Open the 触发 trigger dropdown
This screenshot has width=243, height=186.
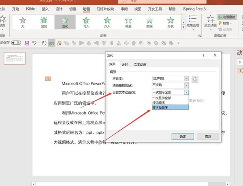[225, 23]
